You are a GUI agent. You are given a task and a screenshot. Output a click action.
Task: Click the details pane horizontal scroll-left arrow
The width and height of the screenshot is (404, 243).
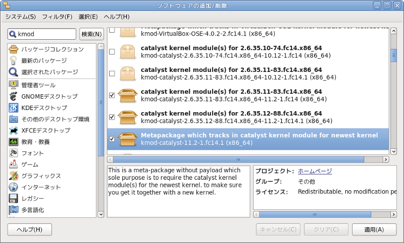pyautogui.click(x=256, y=214)
